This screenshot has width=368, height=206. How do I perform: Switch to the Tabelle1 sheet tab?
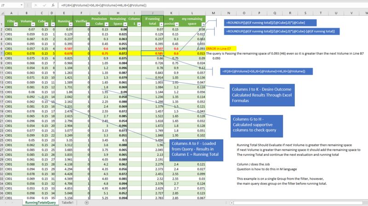pos(67,203)
